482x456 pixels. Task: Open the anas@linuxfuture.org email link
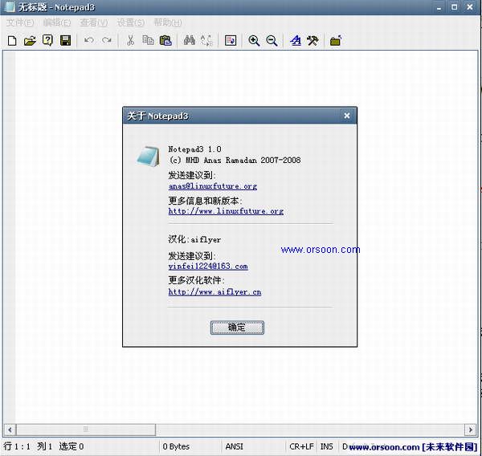pyautogui.click(x=213, y=186)
